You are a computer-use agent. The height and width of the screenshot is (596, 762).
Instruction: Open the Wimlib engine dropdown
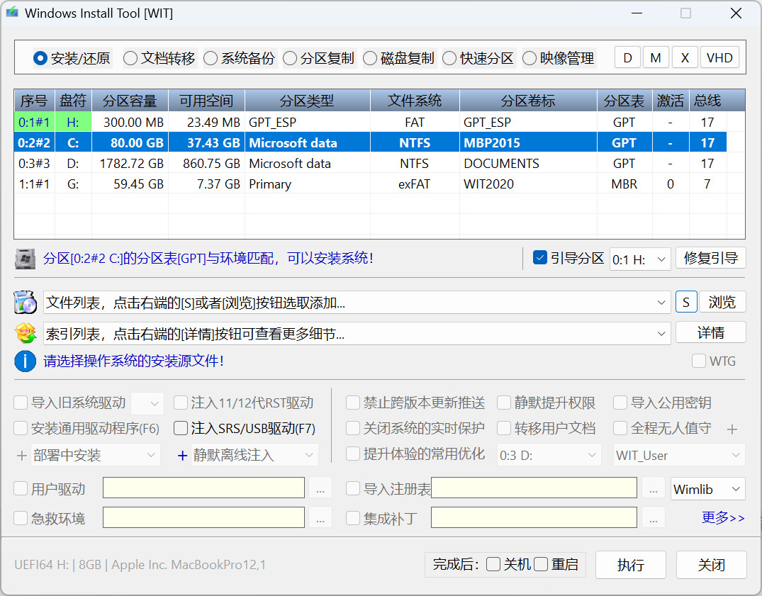(x=707, y=489)
